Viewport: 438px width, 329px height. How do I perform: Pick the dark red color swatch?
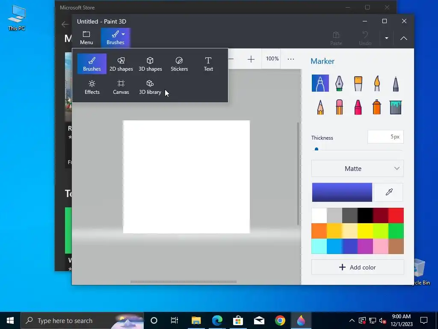click(380, 215)
